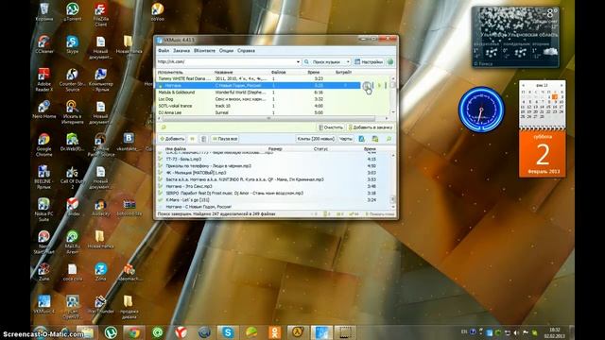The image size is (605, 340).
Task: Click the Yandex browser taskbar icon
Action: 181,331
